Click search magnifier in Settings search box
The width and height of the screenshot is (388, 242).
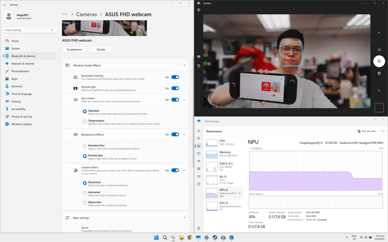point(52,30)
